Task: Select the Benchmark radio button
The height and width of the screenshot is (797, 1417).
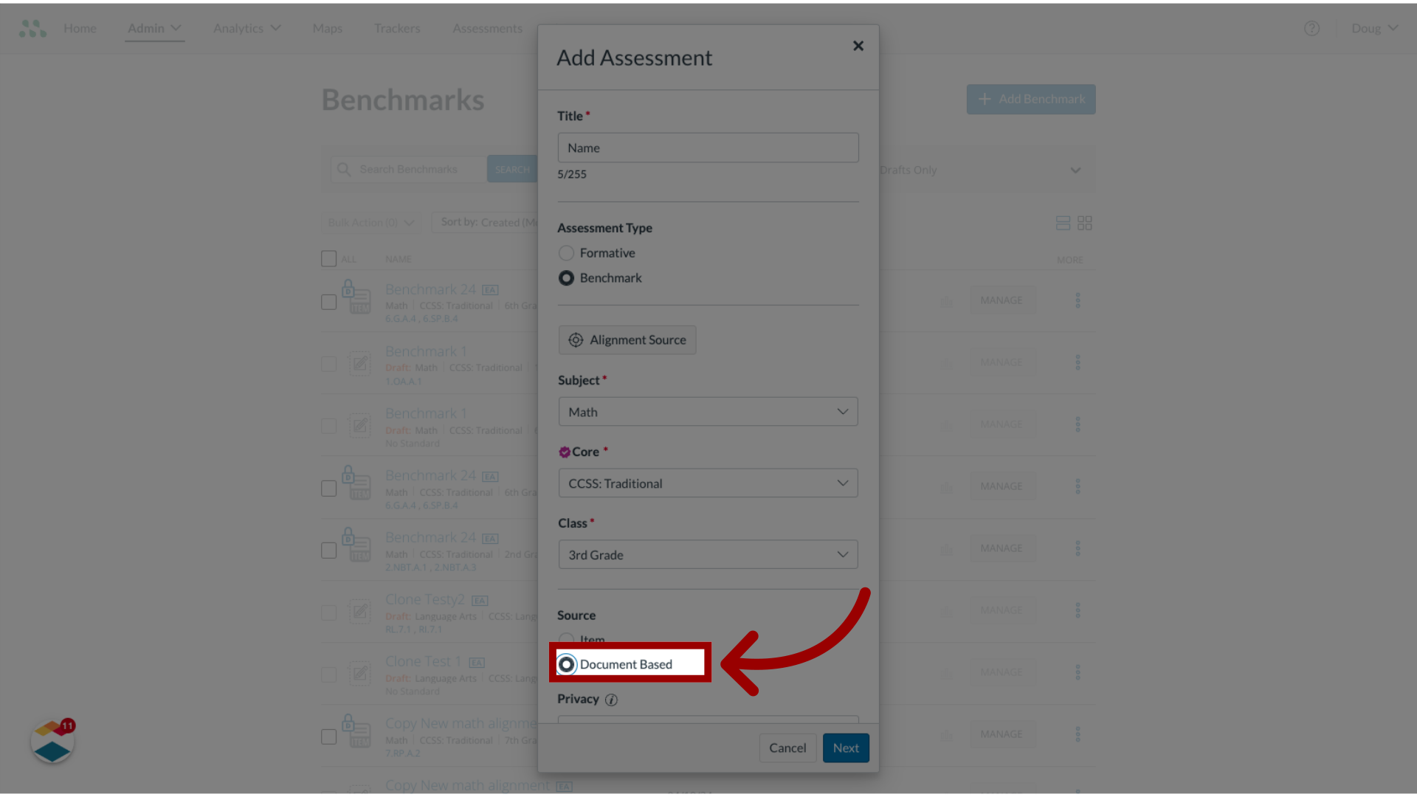Action: tap(565, 277)
